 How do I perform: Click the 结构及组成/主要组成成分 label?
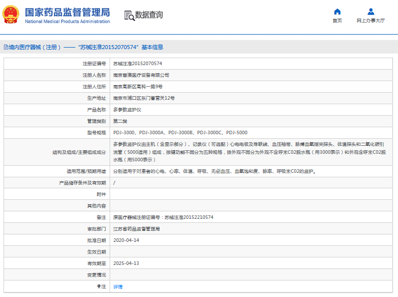79,152
